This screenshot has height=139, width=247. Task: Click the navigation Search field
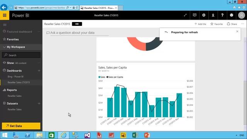pyautogui.click(x=21, y=55)
